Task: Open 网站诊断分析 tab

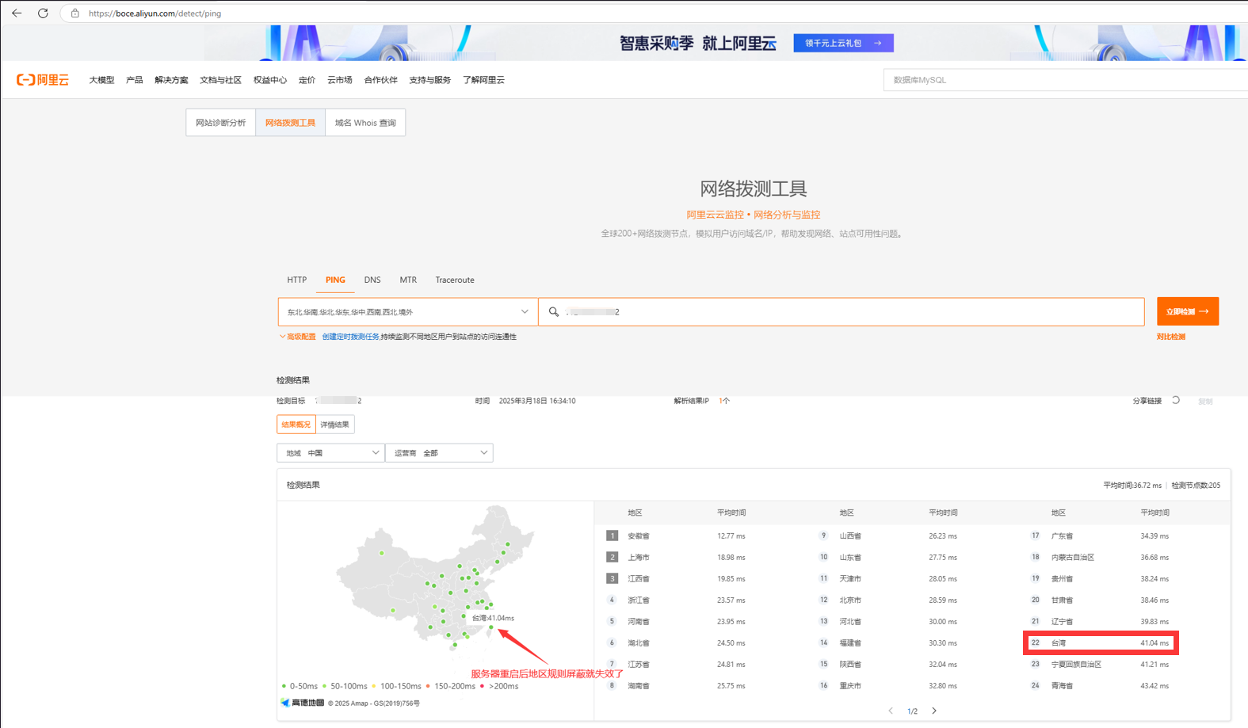Action: click(221, 123)
